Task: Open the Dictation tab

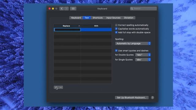Action: click(129, 18)
